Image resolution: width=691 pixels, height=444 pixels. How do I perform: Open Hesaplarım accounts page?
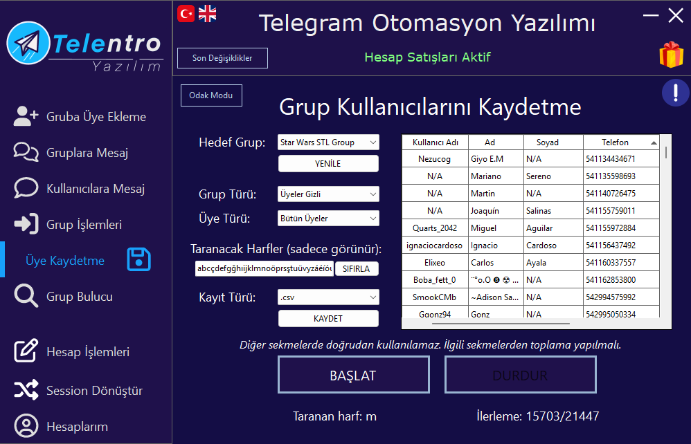[77, 427]
